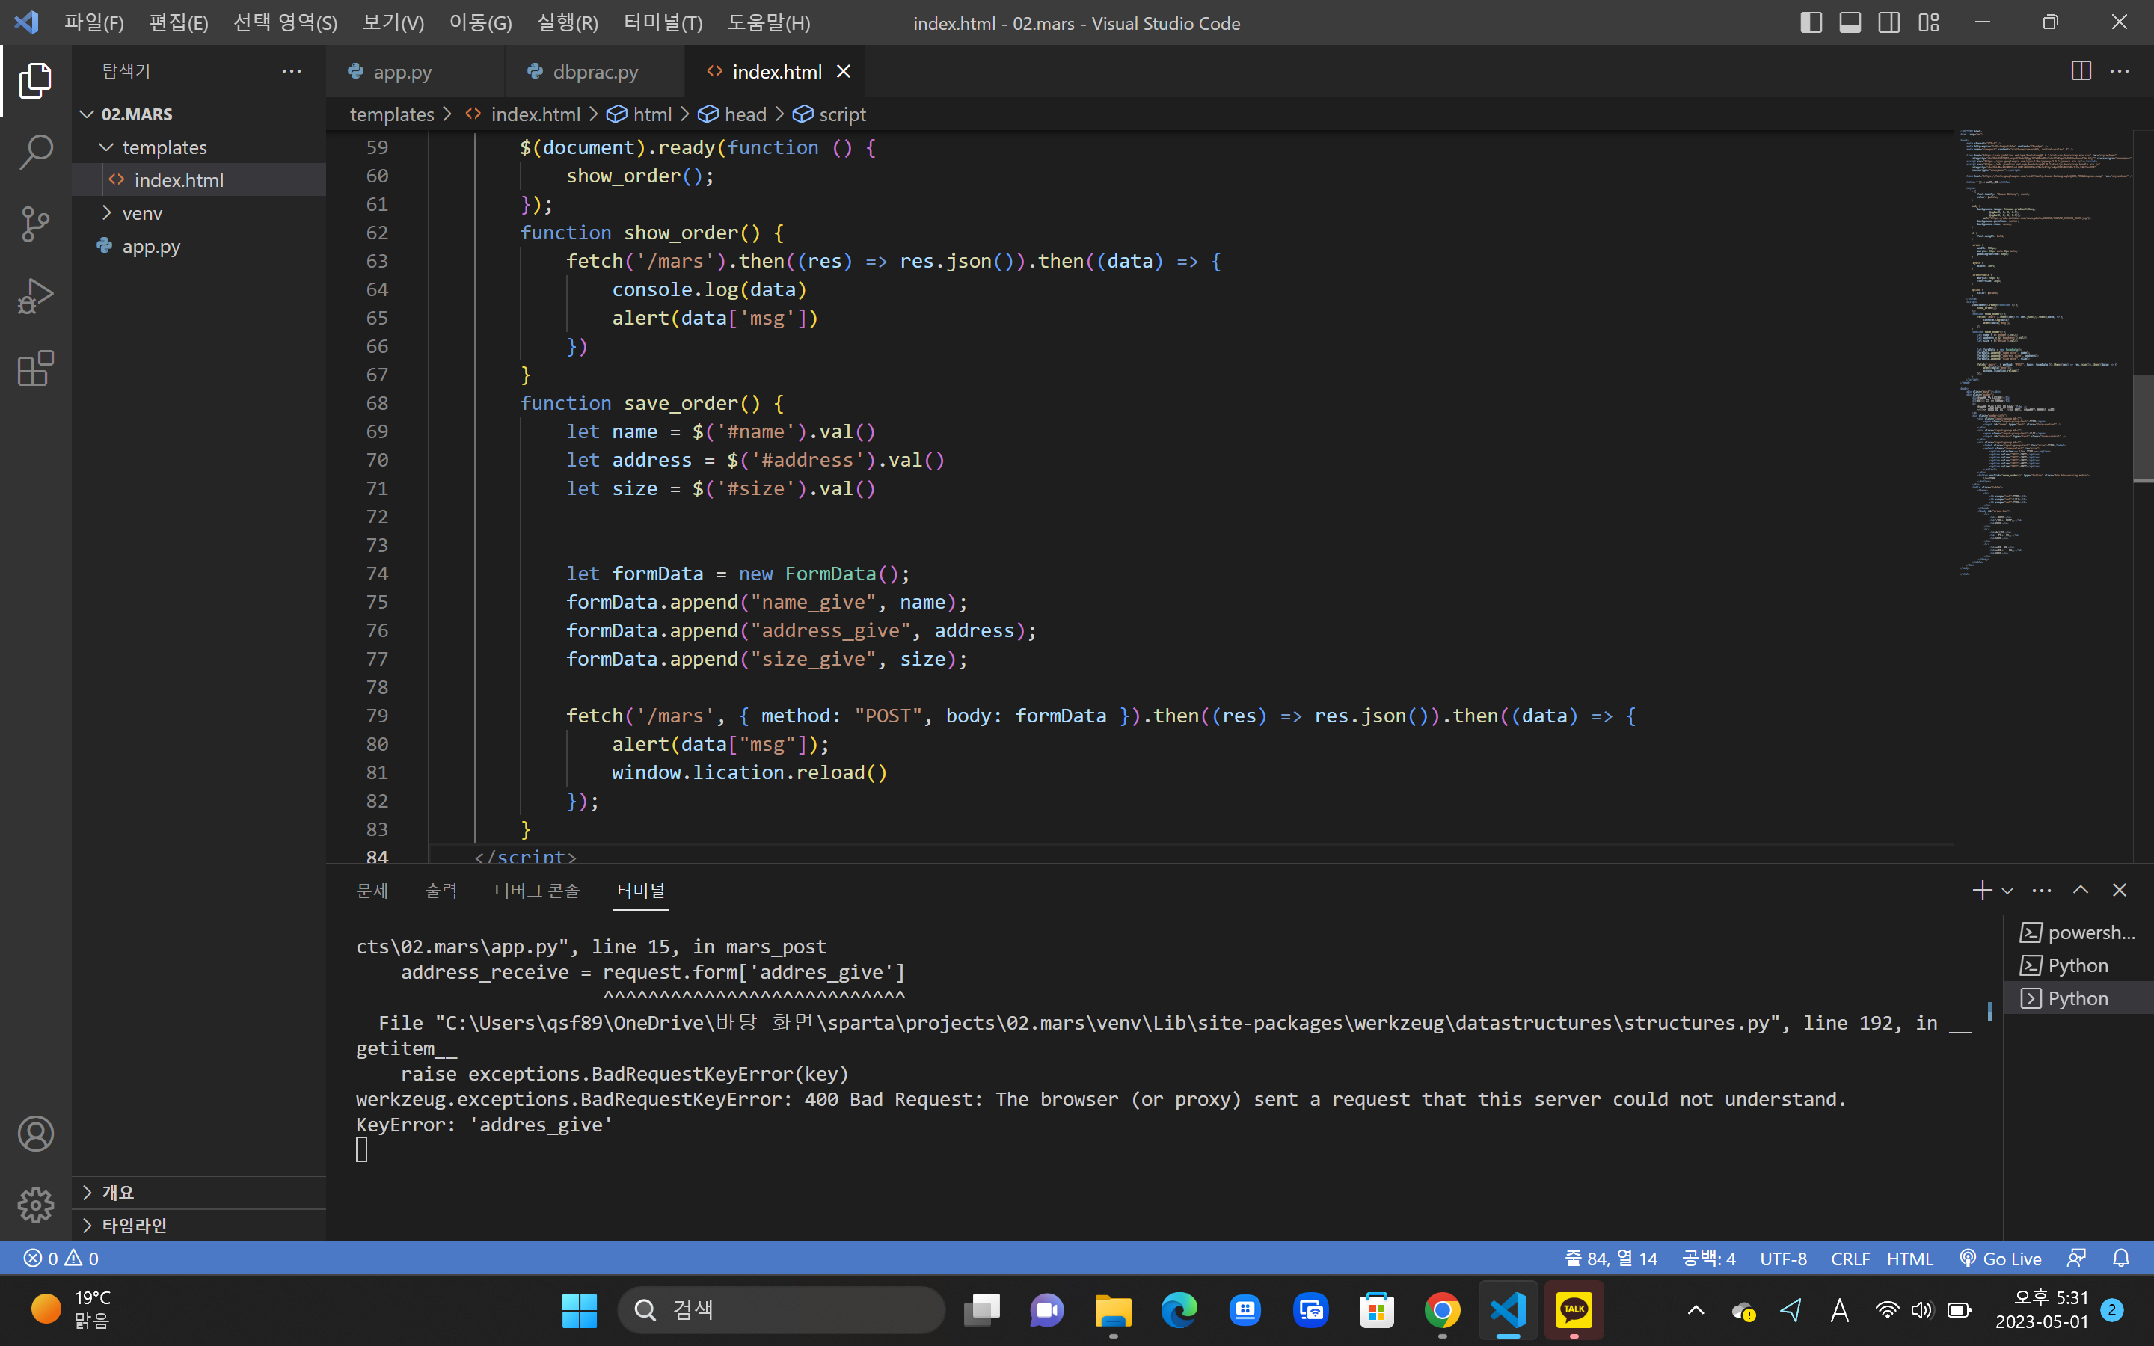Open terminal panel more actions ellipsis
The width and height of the screenshot is (2154, 1346).
tap(2042, 890)
